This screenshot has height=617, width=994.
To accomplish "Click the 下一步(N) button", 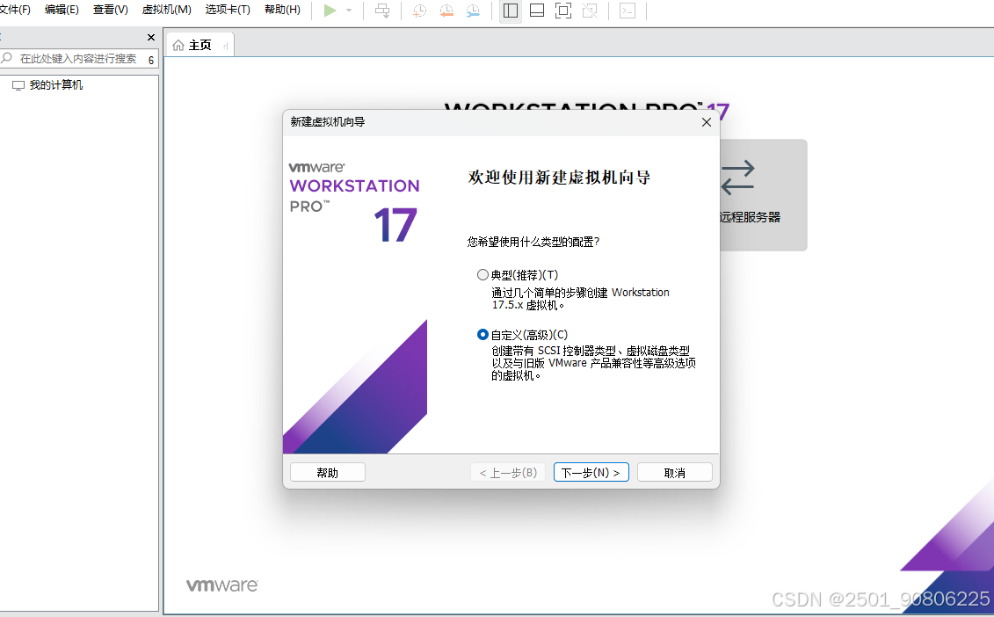I will pos(591,473).
